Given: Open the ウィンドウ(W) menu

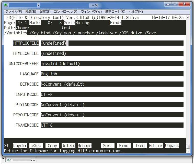Looking at the screenshot, I should [x=91, y=12].
